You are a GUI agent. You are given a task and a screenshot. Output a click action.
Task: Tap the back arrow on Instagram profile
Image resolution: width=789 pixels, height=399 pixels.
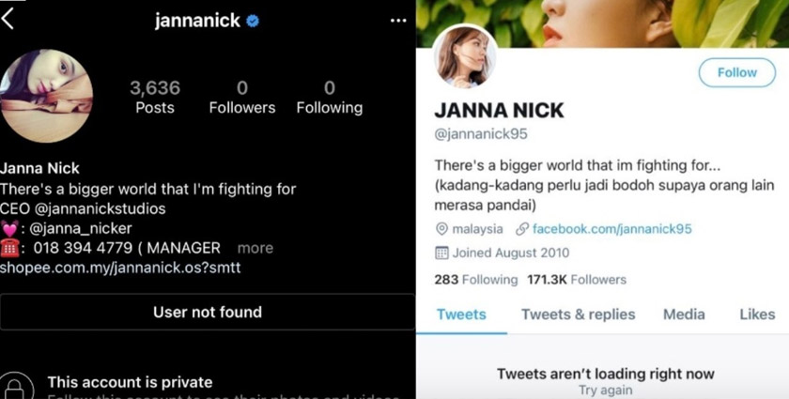(8, 19)
